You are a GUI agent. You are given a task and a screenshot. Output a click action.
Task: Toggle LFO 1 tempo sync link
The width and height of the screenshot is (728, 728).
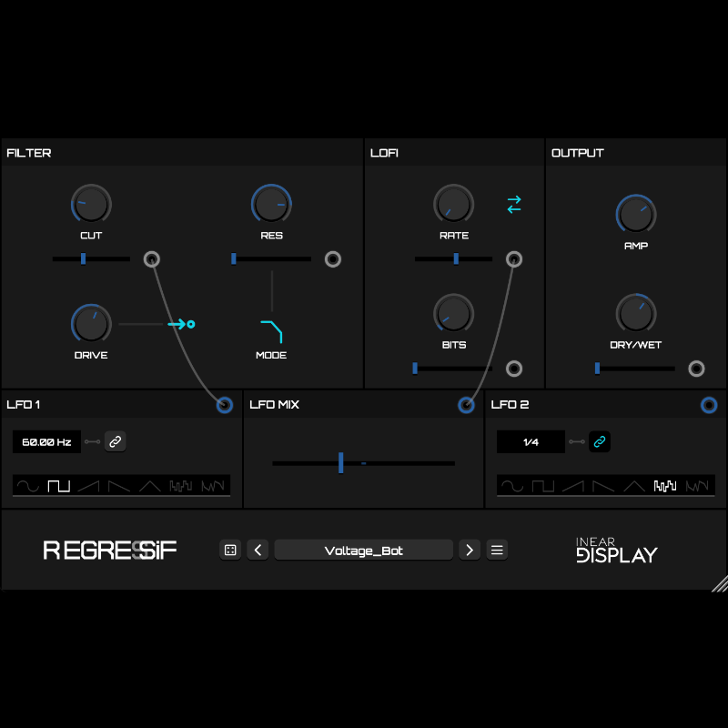(116, 441)
